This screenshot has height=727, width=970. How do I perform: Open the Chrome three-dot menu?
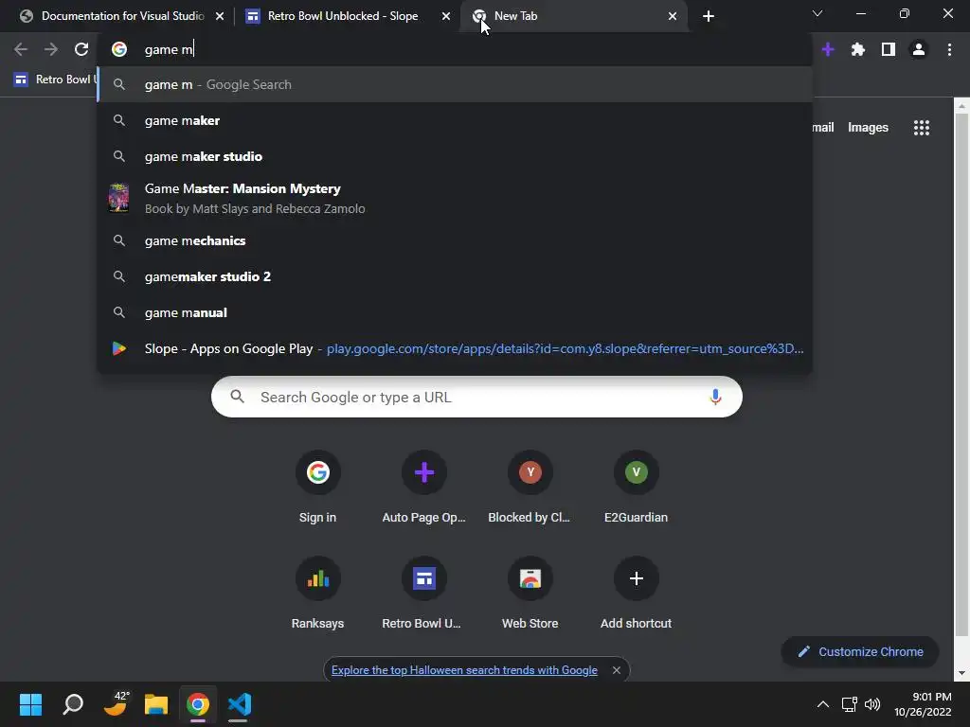point(949,49)
